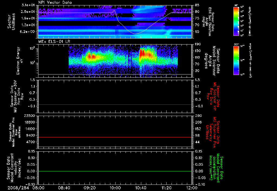Click the "190" scanner angle tick label

(198, 44)
